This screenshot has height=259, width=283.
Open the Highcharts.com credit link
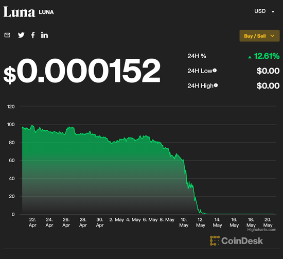[262, 230]
